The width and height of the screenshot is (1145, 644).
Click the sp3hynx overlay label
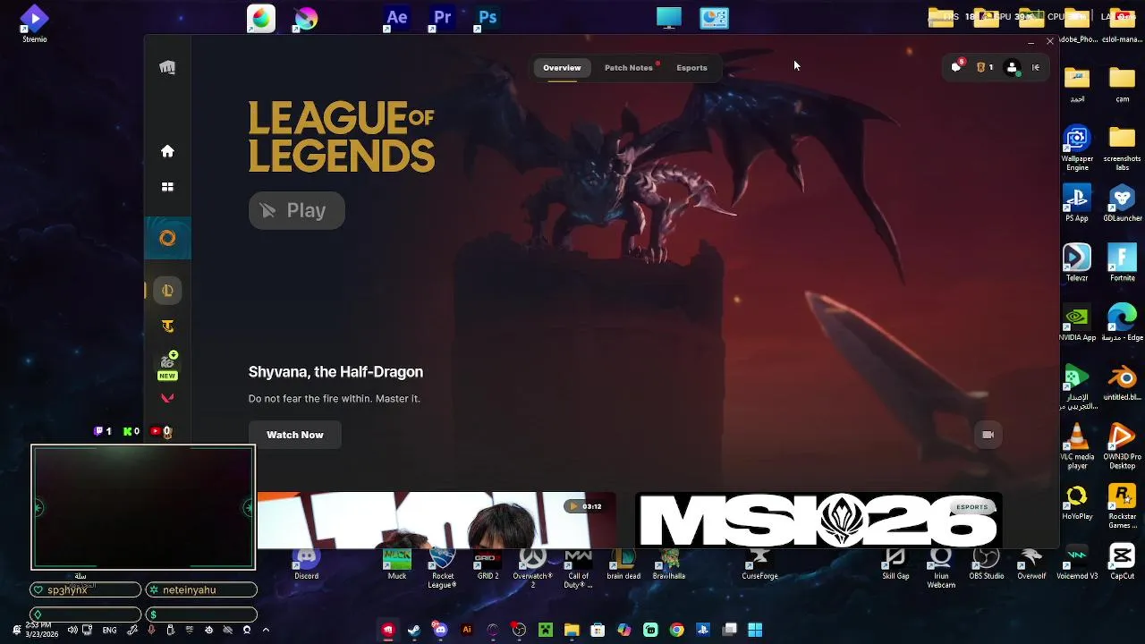86,590
